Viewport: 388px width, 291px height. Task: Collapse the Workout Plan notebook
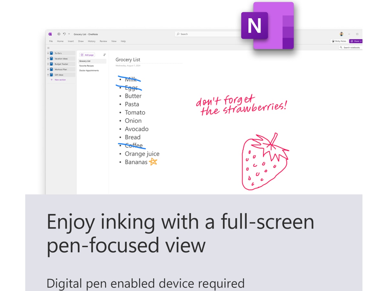48,70
